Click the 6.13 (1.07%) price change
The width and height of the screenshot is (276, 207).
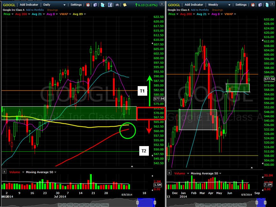(x=146, y=5)
